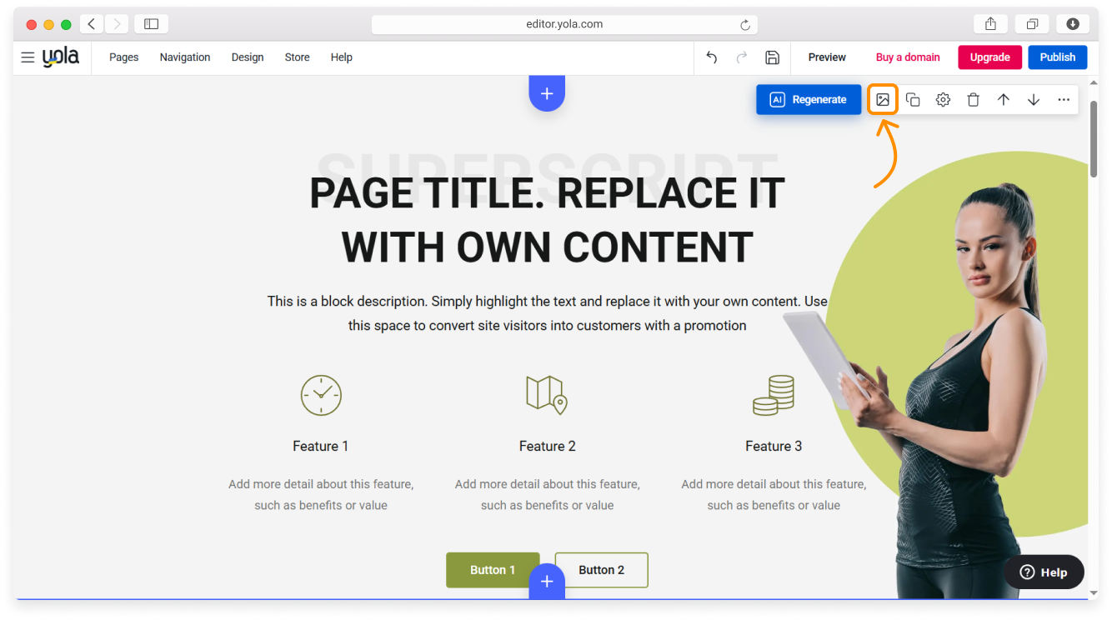Click the blue Publish button
The height and width of the screenshot is (620, 1112).
(1057, 57)
